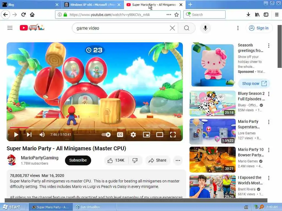Toggle closed captions

(x=120, y=135)
